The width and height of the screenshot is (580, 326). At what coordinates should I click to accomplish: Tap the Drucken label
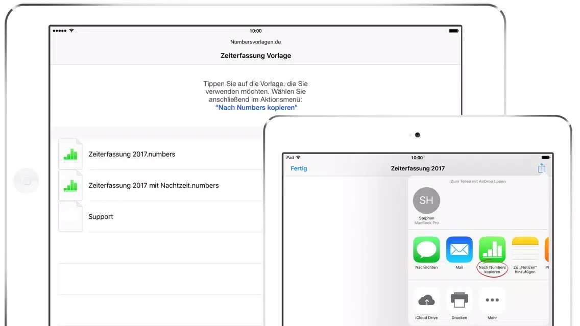(x=459, y=318)
